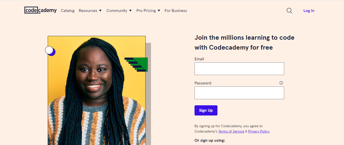Click the Resources dropdown arrow
Viewport: 344px width, 145px height.
point(100,11)
